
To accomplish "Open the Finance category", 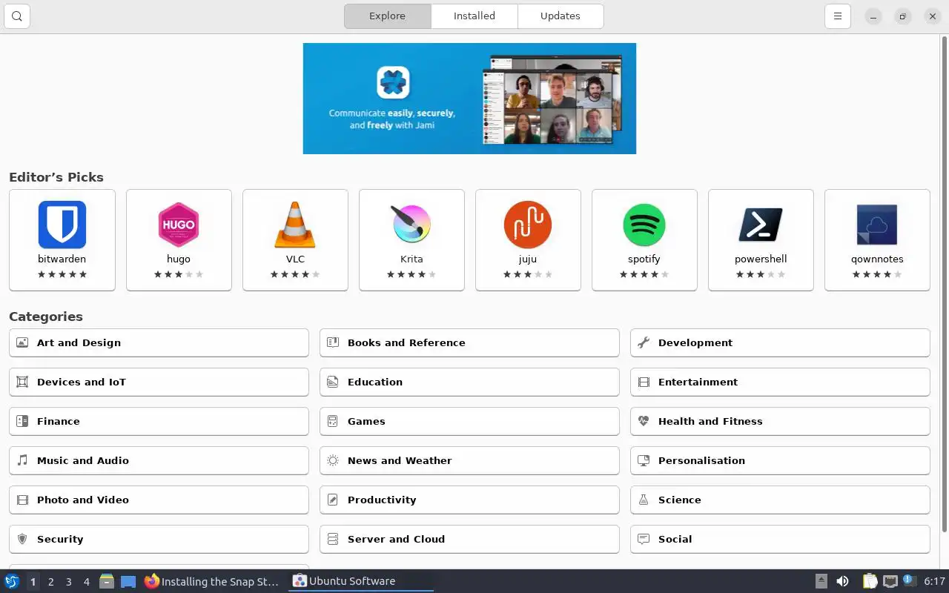I will tap(159, 421).
